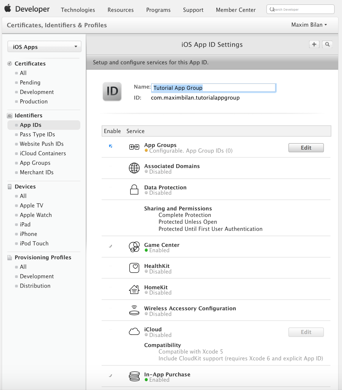Open the Maxim Bilan account dropdown
342x390 pixels.
click(x=308, y=25)
